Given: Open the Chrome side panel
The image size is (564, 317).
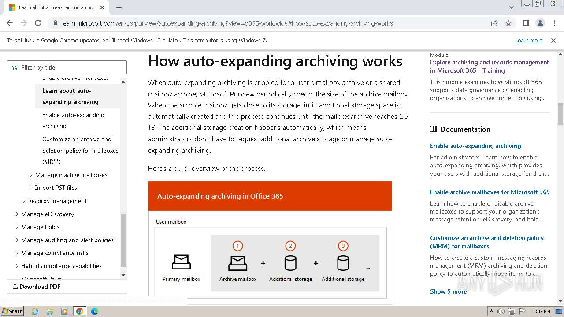Looking at the screenshot, I should 526,23.
